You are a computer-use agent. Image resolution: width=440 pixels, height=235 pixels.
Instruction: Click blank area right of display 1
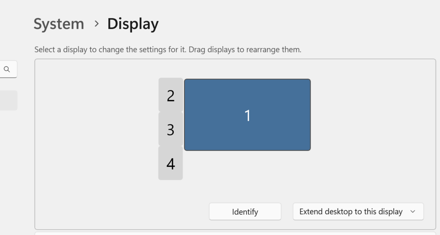click(370, 115)
